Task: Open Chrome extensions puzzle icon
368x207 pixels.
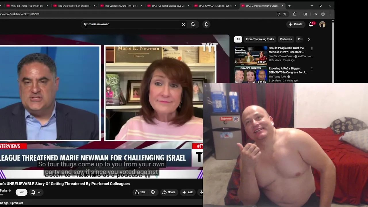Action: (295, 14)
